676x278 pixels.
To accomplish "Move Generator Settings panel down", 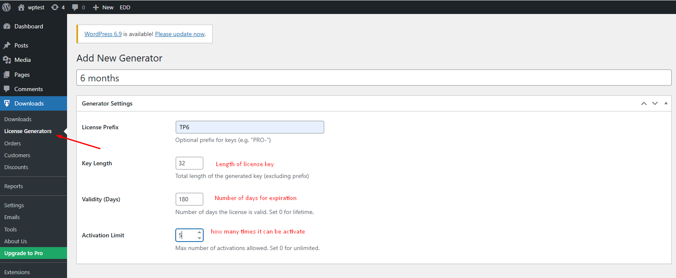I will (x=655, y=103).
